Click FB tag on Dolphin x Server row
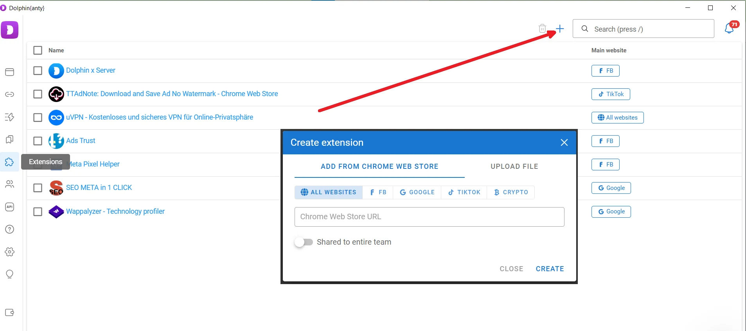Viewport: 746px width, 331px height. 606,71
